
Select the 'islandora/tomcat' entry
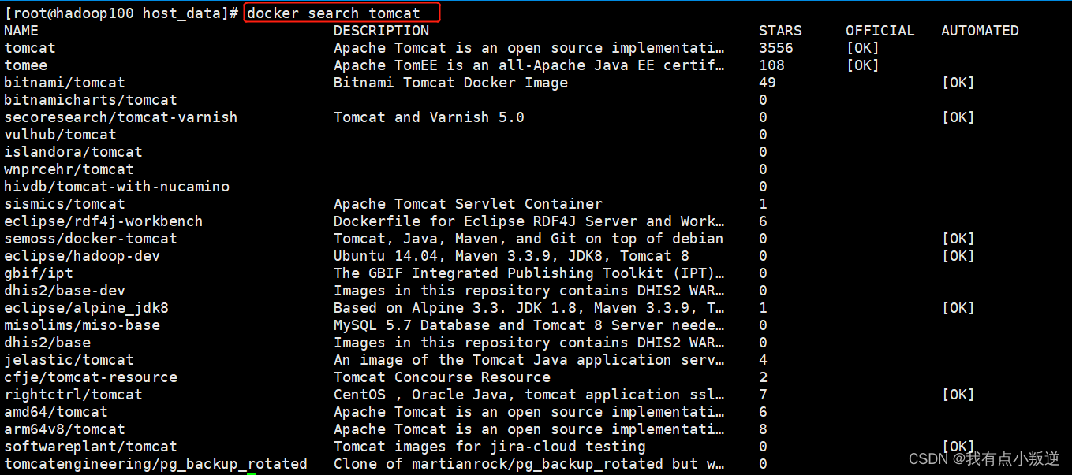pyautogui.click(x=73, y=152)
